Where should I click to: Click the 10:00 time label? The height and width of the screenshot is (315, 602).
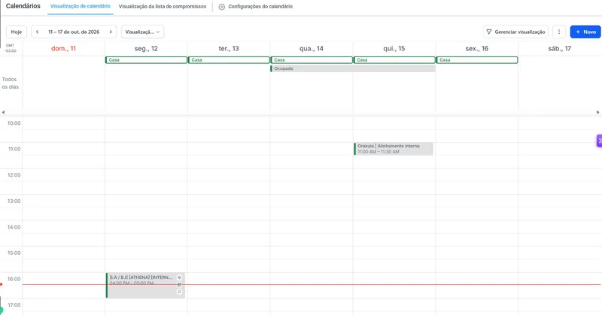pos(14,123)
